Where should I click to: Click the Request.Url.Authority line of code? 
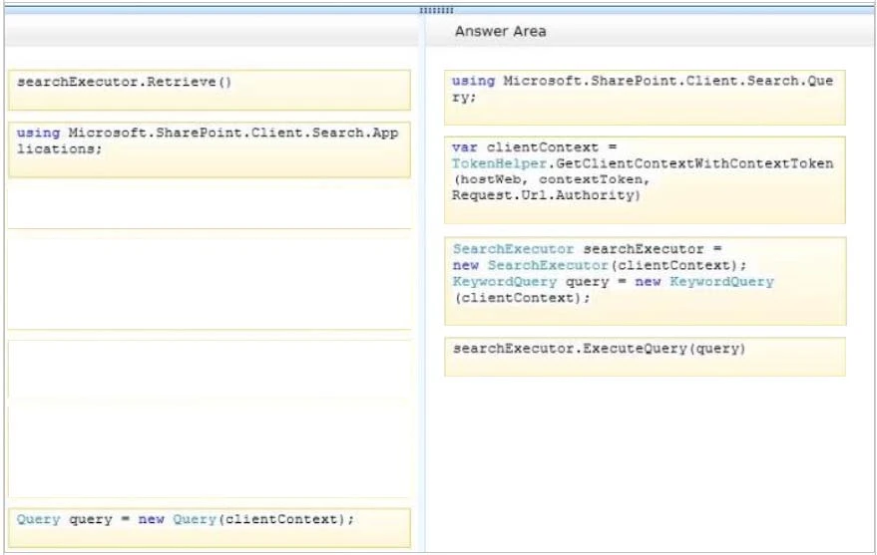tap(544, 195)
